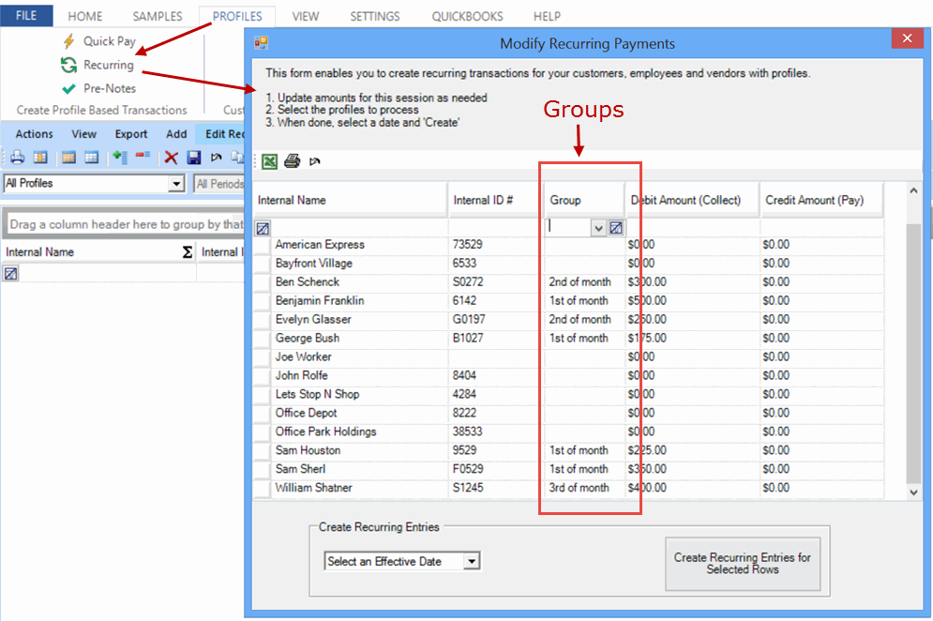Click the grid's vertical scrollbar down arrow
The height and width of the screenshot is (621, 933).
point(915,491)
